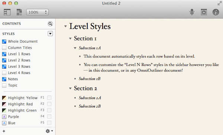Collapse the Level Styles row triangle
Screen dimensions: 223x135
pyautogui.click(x=65, y=26)
